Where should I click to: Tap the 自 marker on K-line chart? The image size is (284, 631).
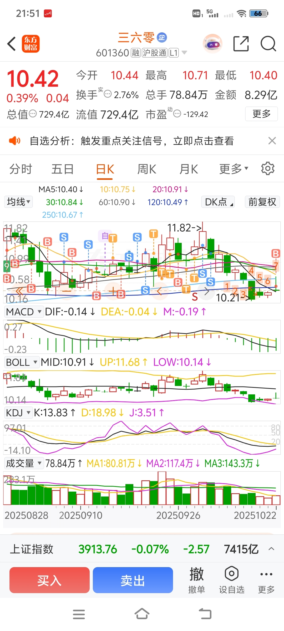coord(105,236)
